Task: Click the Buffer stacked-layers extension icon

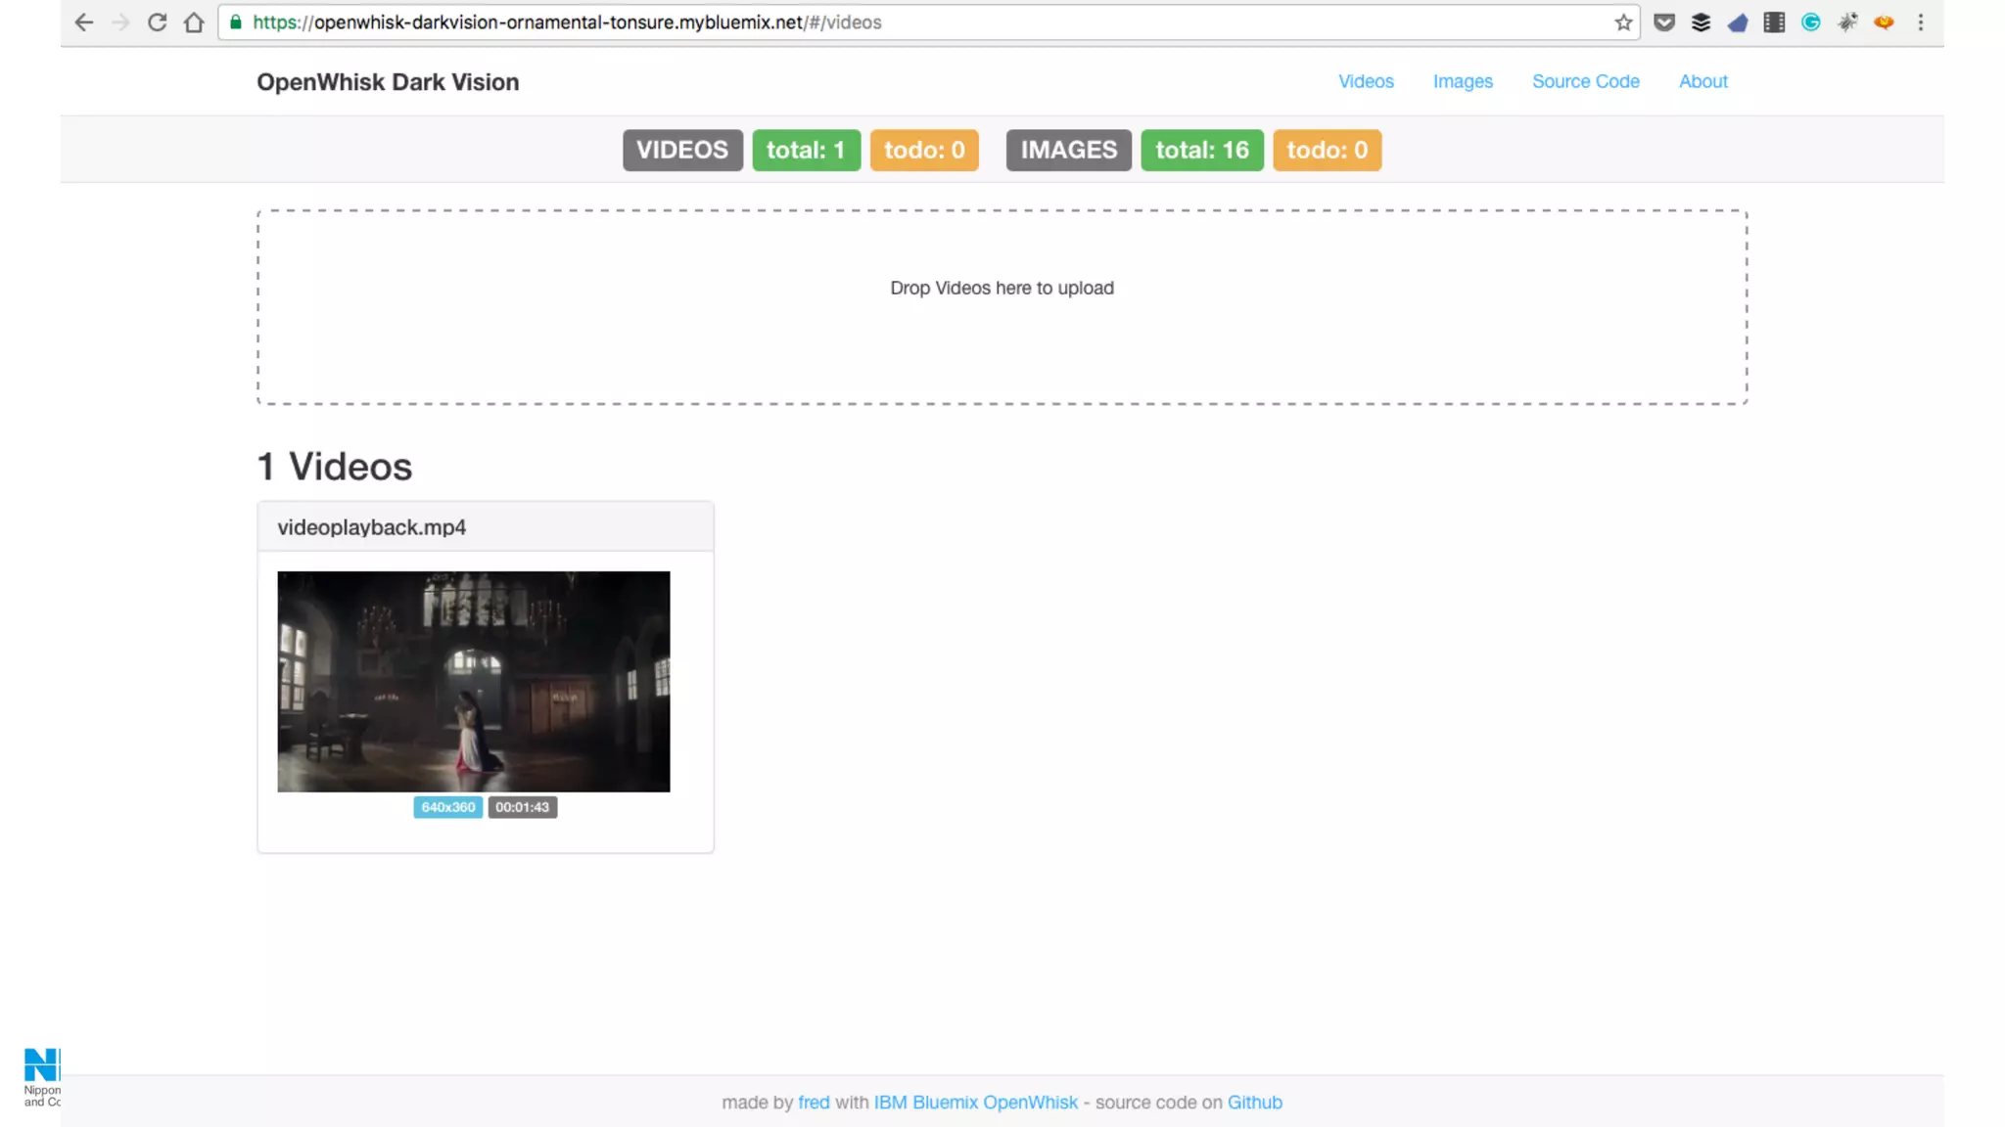Action: (x=1701, y=23)
